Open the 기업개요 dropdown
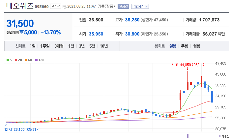Image resolution: width=229 pixels, height=138 pixels. coord(140,6)
